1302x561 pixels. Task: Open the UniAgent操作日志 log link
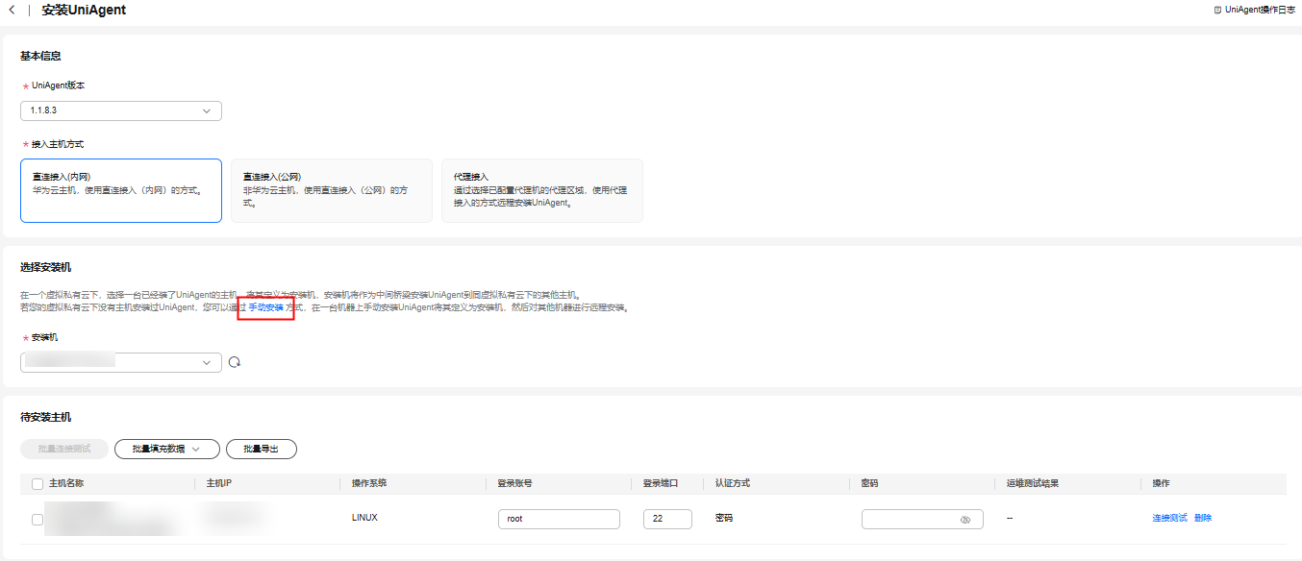[x=1260, y=9]
